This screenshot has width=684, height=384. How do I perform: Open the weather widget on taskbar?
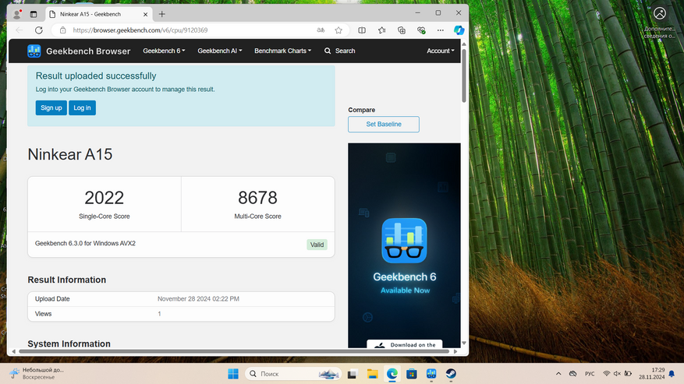[37, 374]
